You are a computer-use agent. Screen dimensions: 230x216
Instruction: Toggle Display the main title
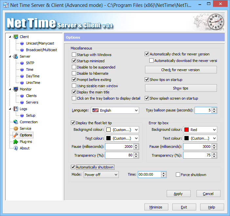point(74,92)
